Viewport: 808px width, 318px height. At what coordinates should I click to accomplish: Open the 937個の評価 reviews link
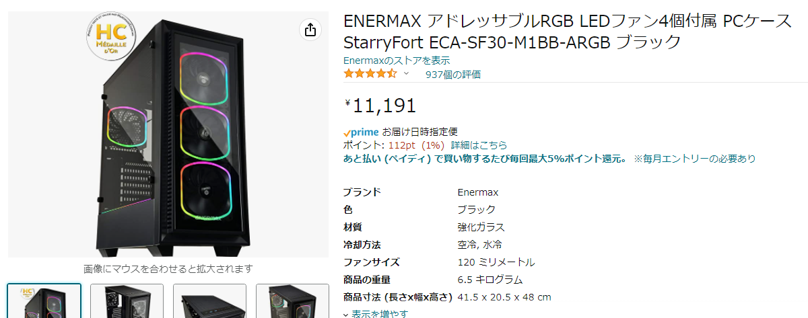453,75
